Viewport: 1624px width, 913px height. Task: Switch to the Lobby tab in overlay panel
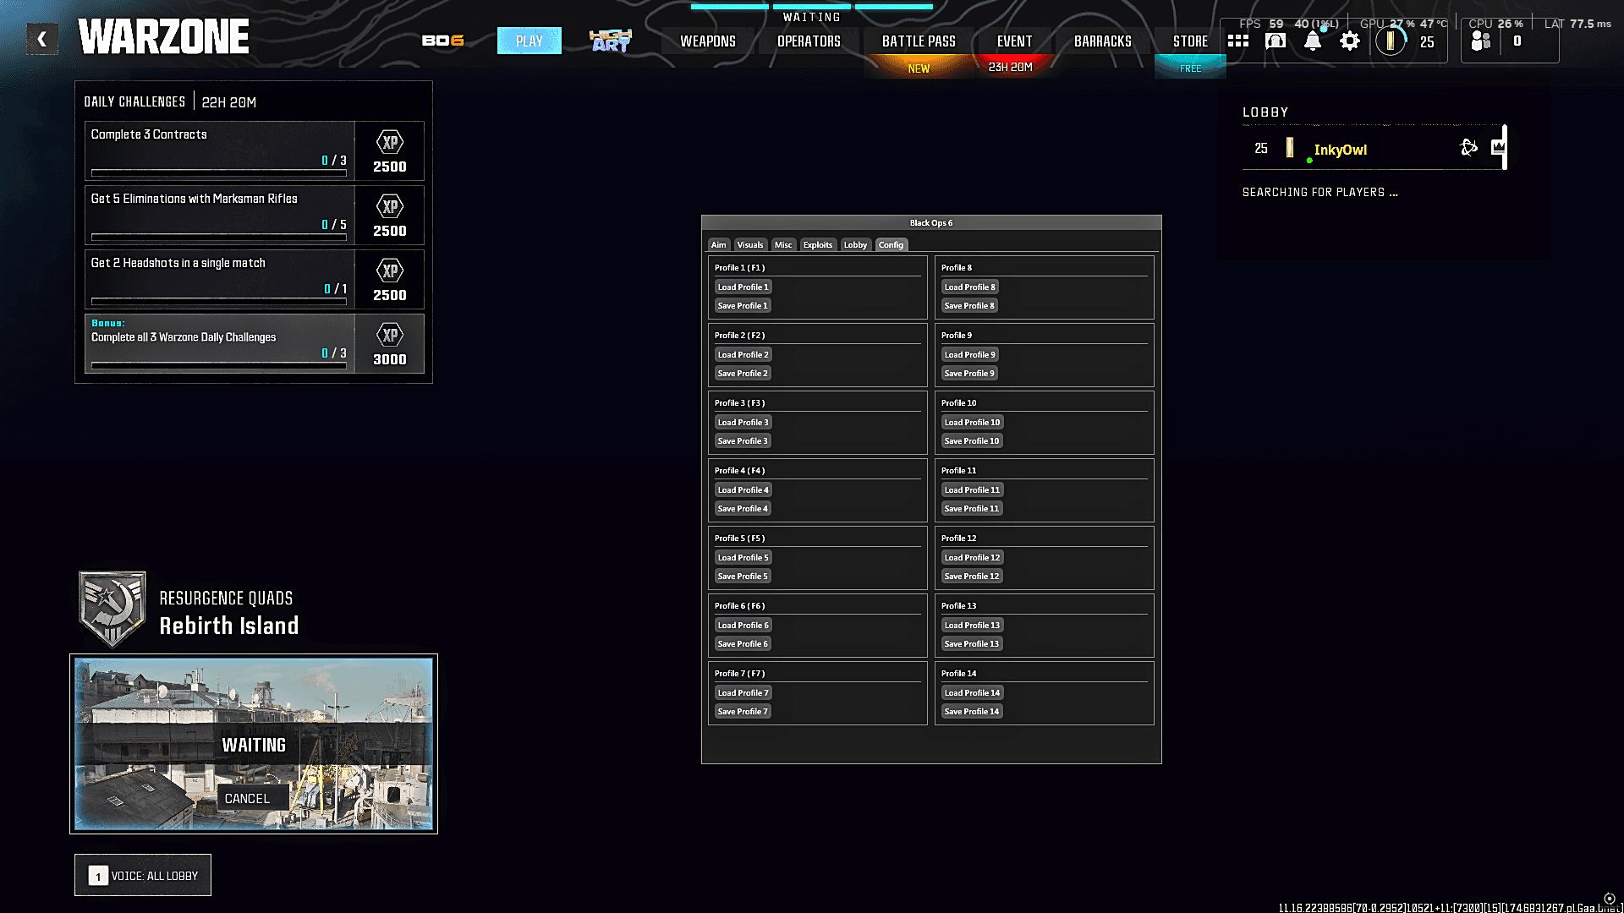point(855,245)
